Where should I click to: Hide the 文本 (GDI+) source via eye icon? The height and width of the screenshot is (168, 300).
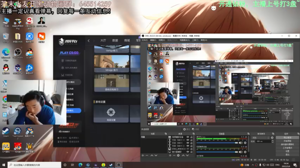(188, 143)
